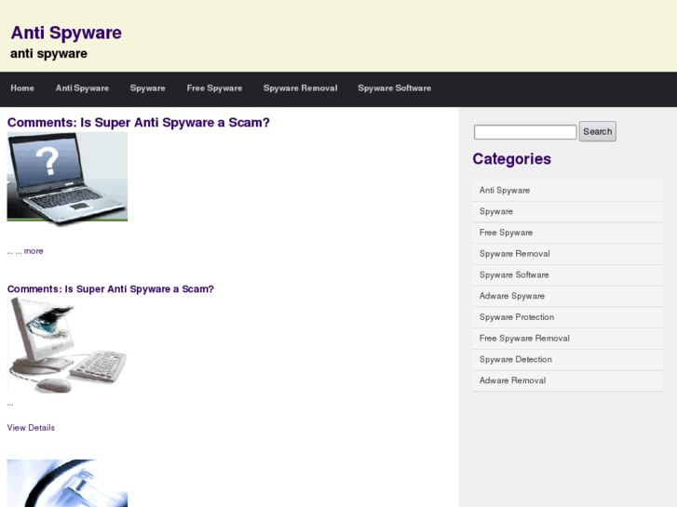Screen dimensions: 677x507
Task: Open Adware Spyware category
Action: pyautogui.click(x=567, y=296)
